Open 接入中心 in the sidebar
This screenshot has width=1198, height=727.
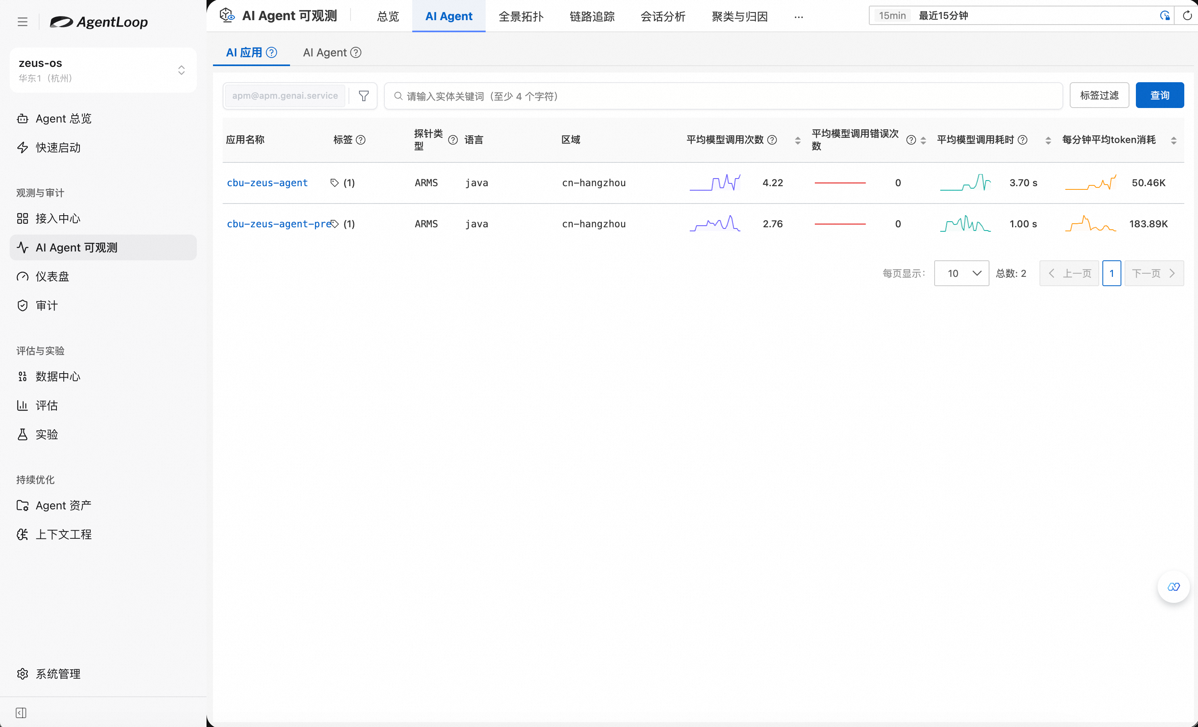(103, 218)
